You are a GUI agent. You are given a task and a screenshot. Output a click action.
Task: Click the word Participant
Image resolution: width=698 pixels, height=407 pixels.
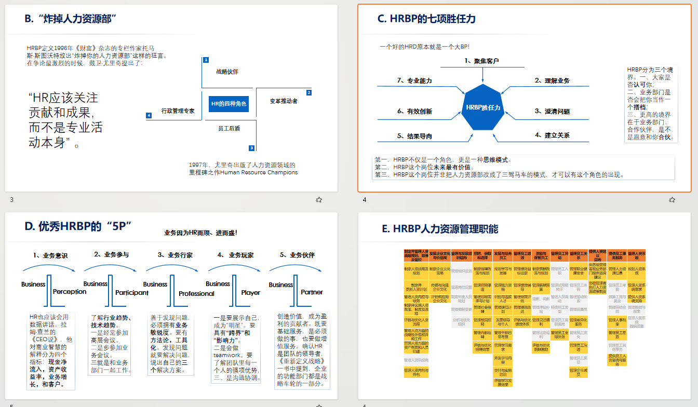132,293
